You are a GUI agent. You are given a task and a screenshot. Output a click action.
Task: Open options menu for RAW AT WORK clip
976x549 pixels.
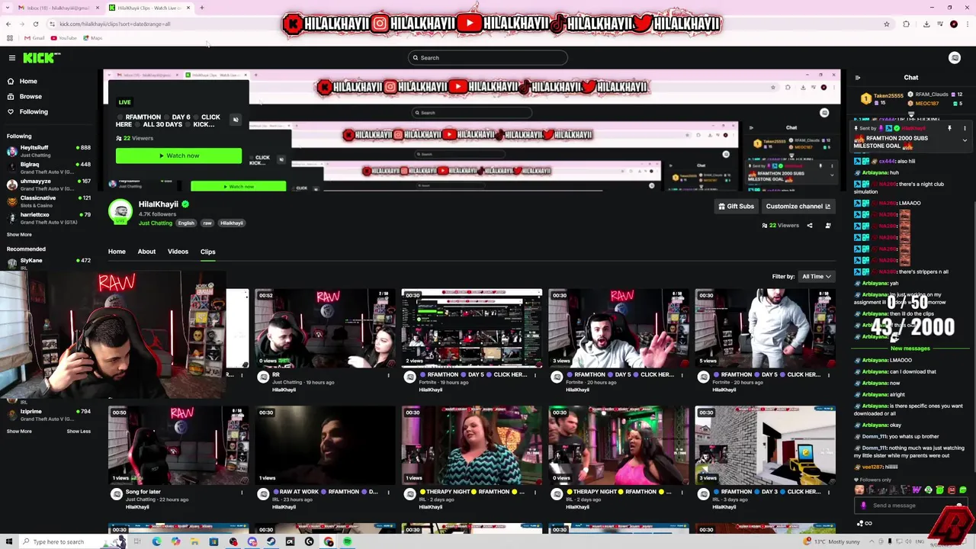(388, 493)
